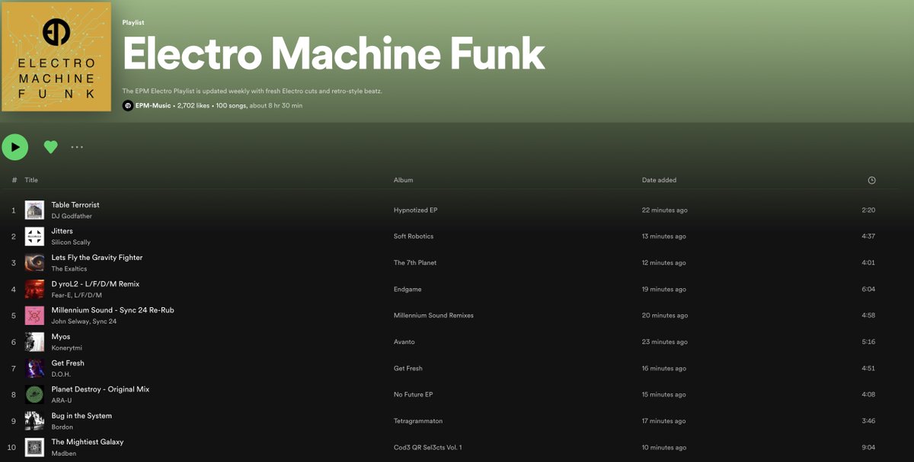Open artist Fear-E, L/F/D/M

pos(77,295)
